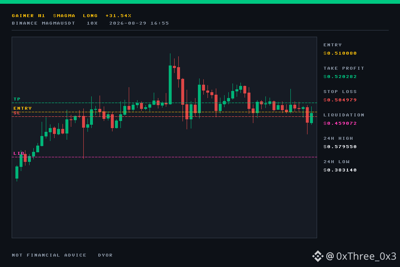Screen dimensions: 400x267
Task: Click the LIQ label on the chart
Action: point(19,153)
